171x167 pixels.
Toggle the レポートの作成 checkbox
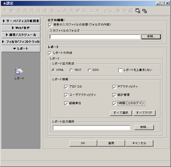tap(50, 53)
